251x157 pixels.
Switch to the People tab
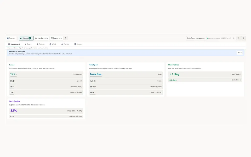(41, 44)
